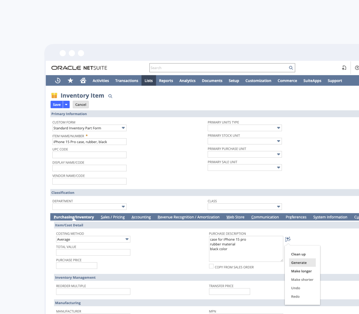Check the Copy From Sales Order box

tap(211, 266)
